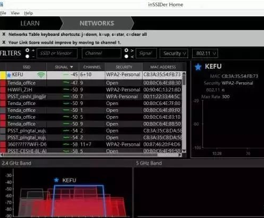The image size is (264, 218).
Task: Click the inSSIDer app icon in title bar
Action: pyautogui.click(x=2, y=4)
